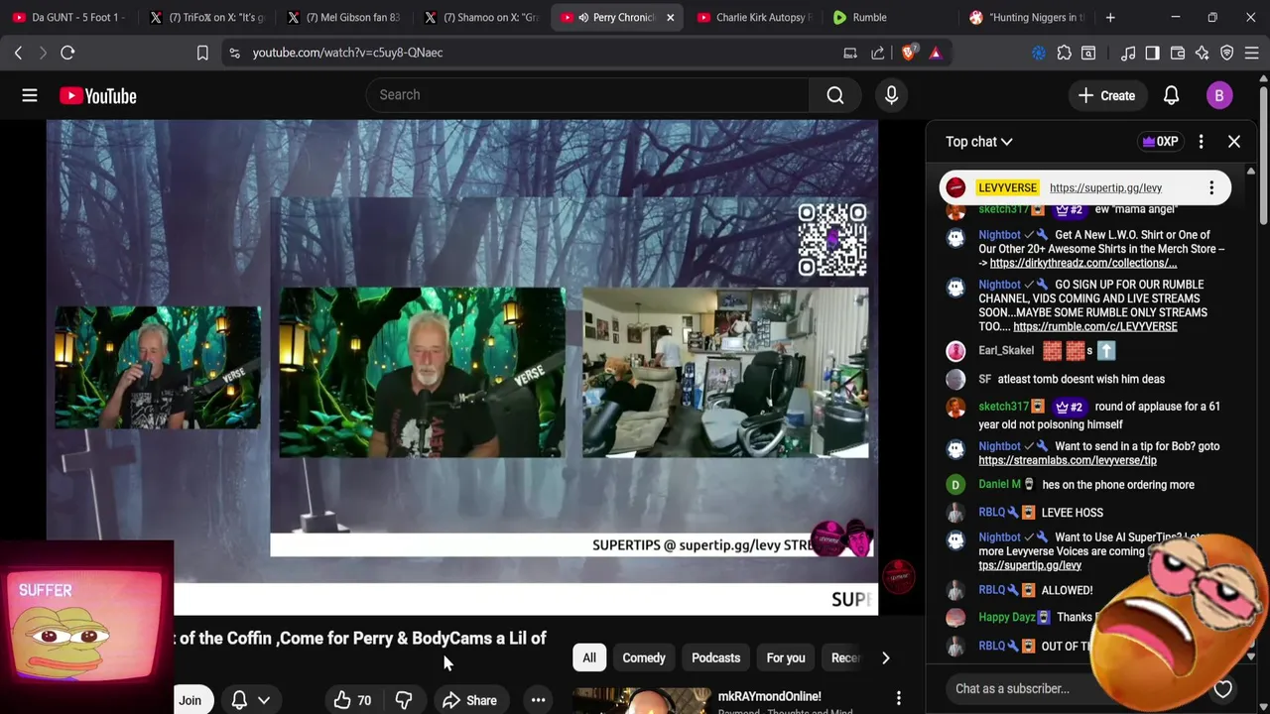
Task: Open browser extensions puzzle icon
Action: (1064, 53)
